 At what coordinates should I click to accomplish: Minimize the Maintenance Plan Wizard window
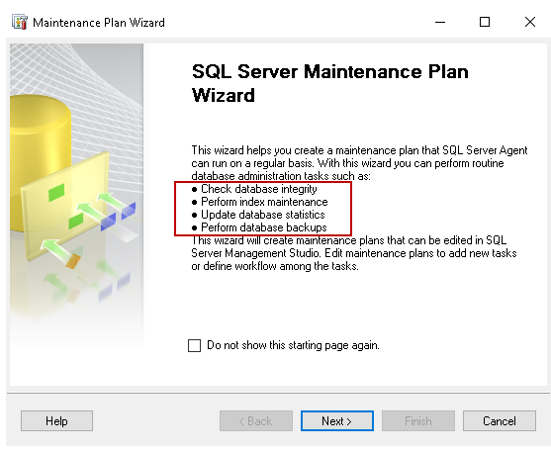point(440,22)
